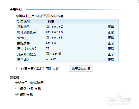Click 正常 status in 捕捉屏幕 row
Screen dimensions: 139x109
(111, 43)
